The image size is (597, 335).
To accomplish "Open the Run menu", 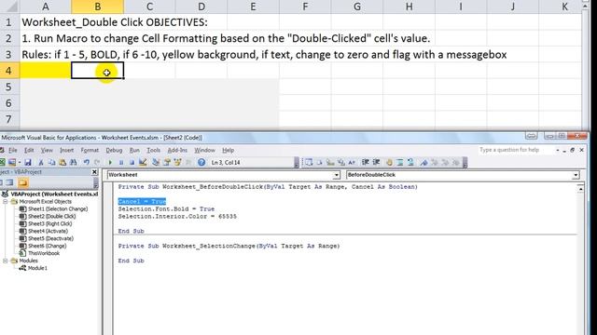I will pyautogui.click(x=134, y=150).
